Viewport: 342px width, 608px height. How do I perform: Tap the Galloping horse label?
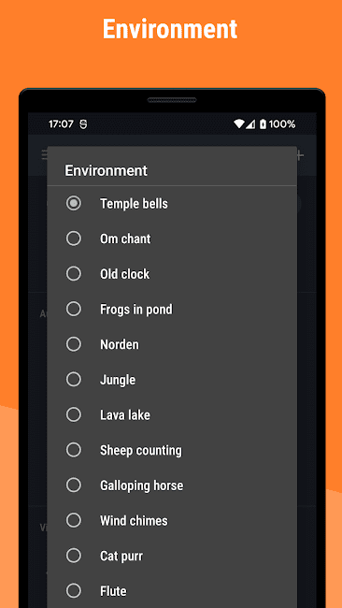click(x=141, y=485)
